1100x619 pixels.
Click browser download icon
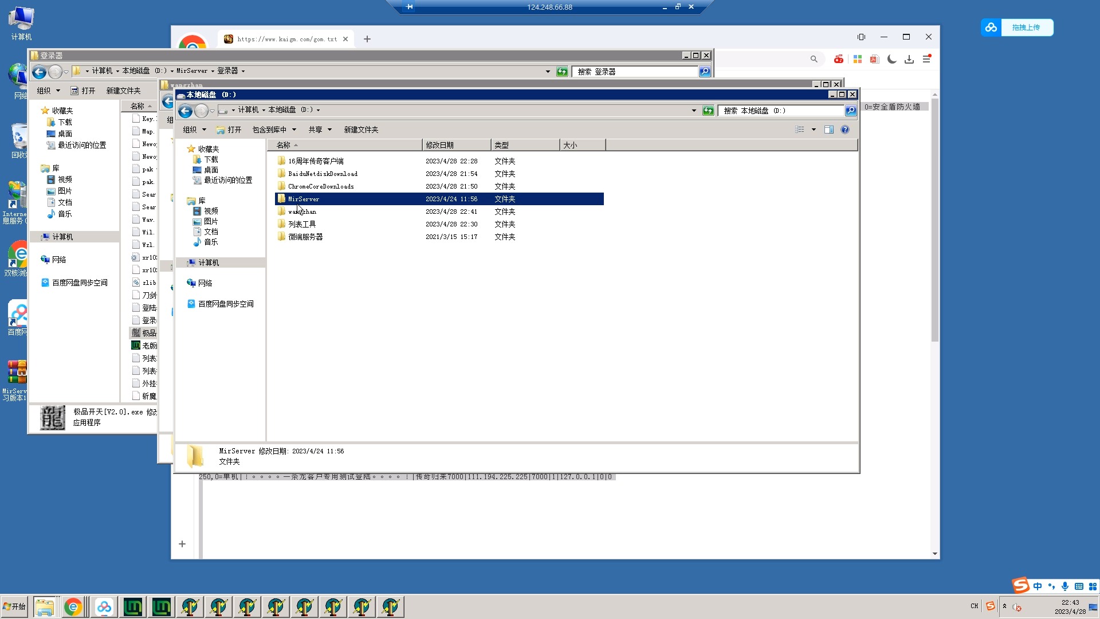909,59
